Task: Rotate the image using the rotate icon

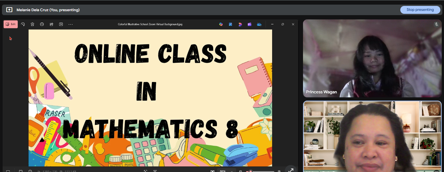Action: [23, 24]
